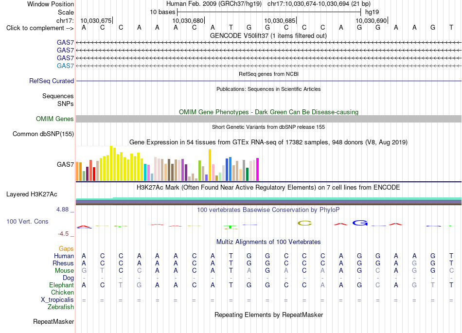The width and height of the screenshot is (462, 333).
Task: Click the 10,030,675 coordinate marker
Action: [x=96, y=20]
